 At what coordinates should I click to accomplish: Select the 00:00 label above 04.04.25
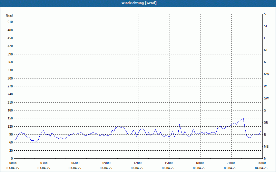point(262,163)
